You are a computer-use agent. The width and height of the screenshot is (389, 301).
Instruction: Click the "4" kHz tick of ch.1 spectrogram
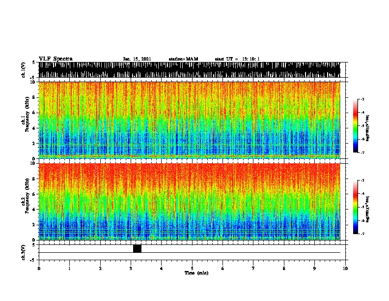[x=34, y=128]
